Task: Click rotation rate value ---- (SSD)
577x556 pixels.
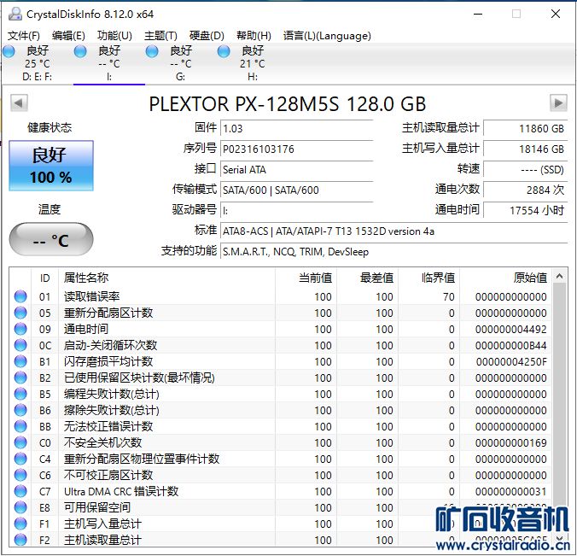Action: pyautogui.click(x=525, y=170)
